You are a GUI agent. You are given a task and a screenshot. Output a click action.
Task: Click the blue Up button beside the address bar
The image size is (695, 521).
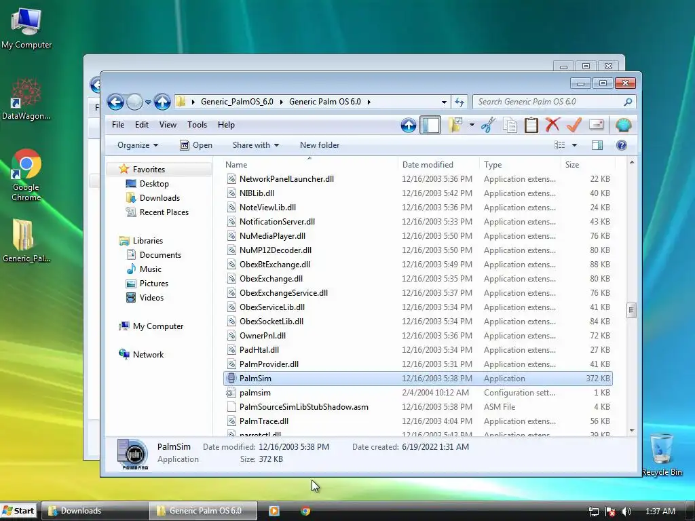[163, 102]
